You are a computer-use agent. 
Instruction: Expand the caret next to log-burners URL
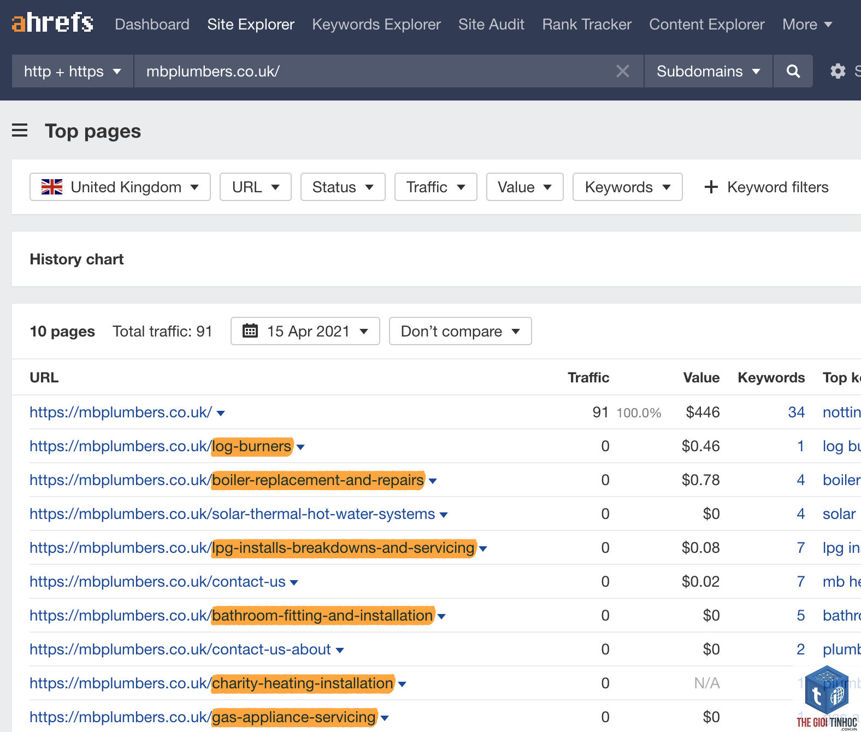coord(300,447)
